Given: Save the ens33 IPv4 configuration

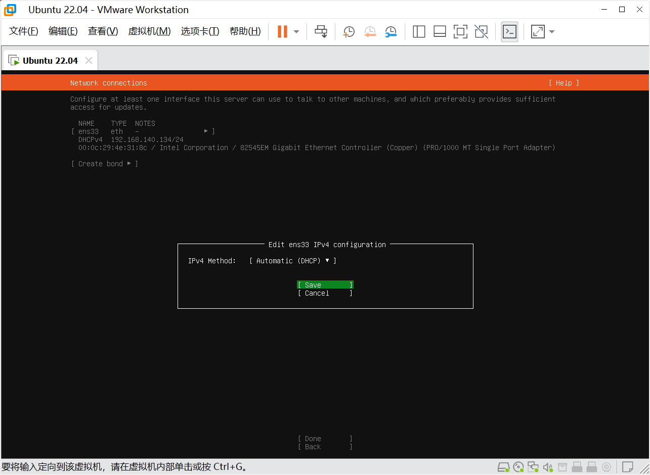Looking at the screenshot, I should pyautogui.click(x=325, y=285).
